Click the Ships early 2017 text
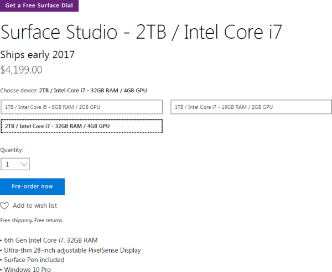 (37, 55)
